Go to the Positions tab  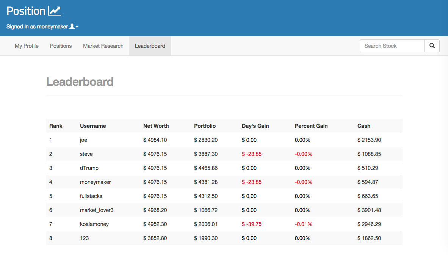pyautogui.click(x=61, y=46)
